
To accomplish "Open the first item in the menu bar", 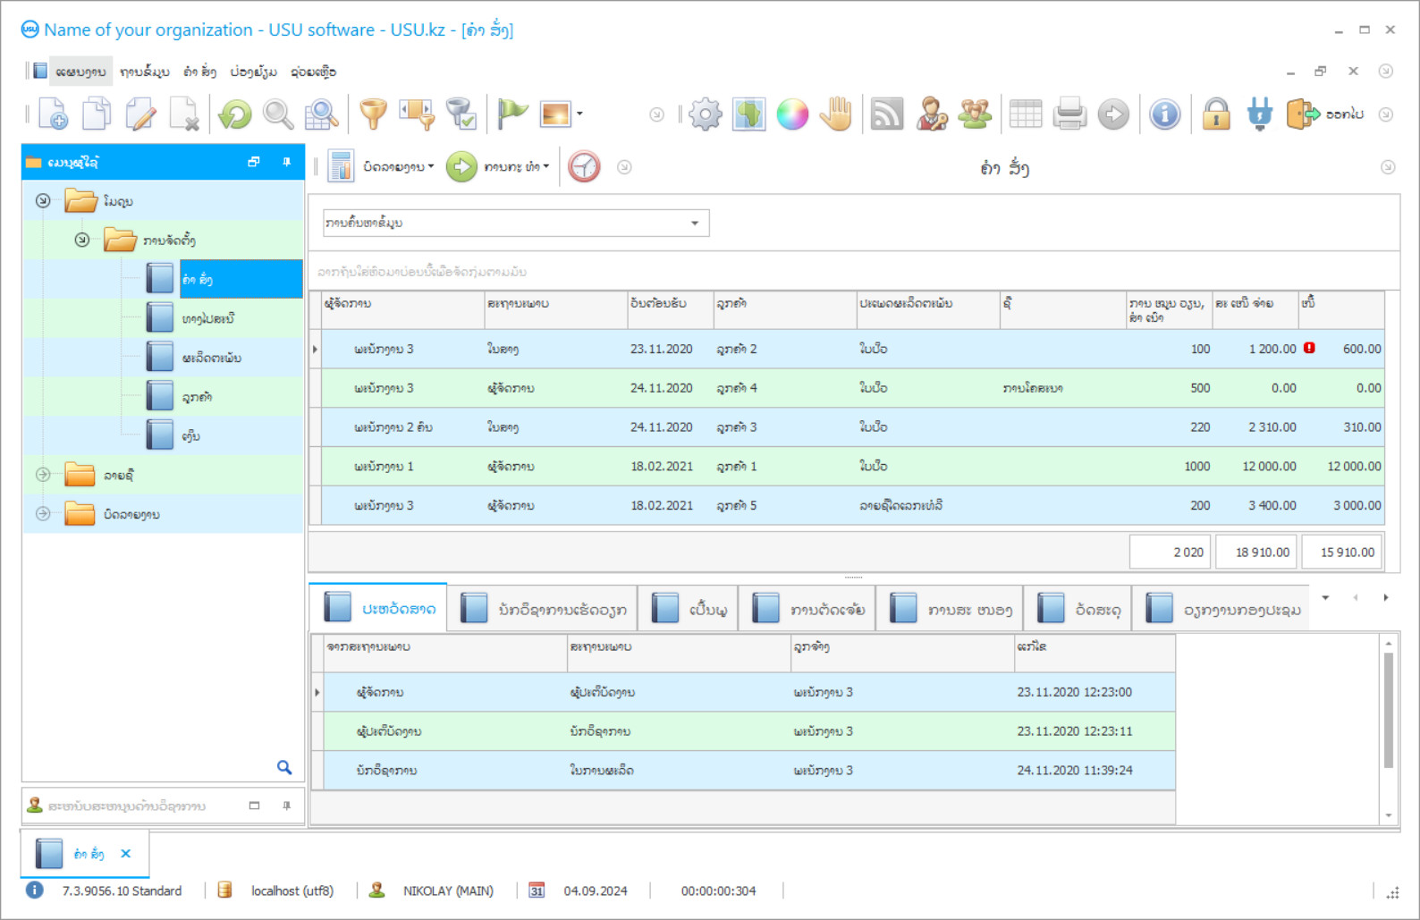I will tap(80, 72).
